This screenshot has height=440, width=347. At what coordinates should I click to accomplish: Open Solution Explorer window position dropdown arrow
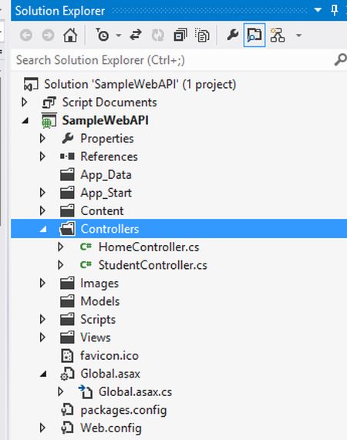[318, 10]
